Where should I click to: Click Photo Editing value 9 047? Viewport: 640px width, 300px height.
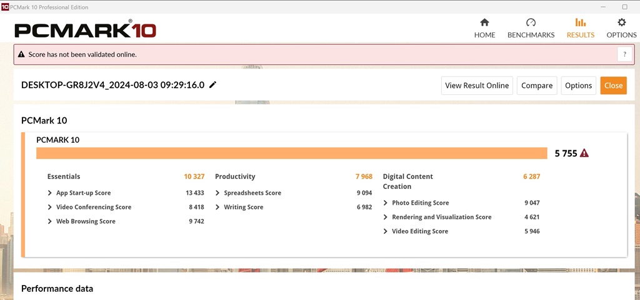pyautogui.click(x=532, y=203)
